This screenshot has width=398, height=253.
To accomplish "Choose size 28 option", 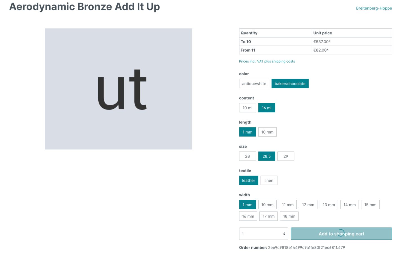I will click(247, 156).
